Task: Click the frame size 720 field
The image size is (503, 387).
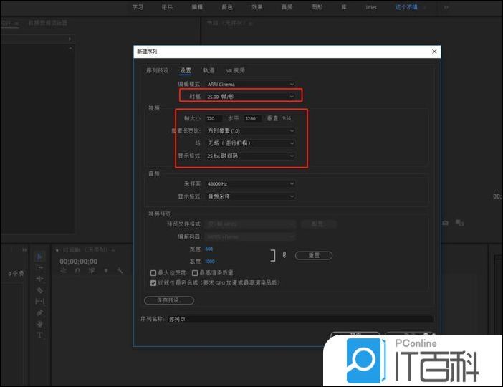Action: [x=214, y=118]
